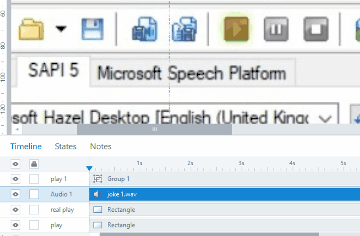Expand the dropdown arrow beside the folder icon

point(61,29)
